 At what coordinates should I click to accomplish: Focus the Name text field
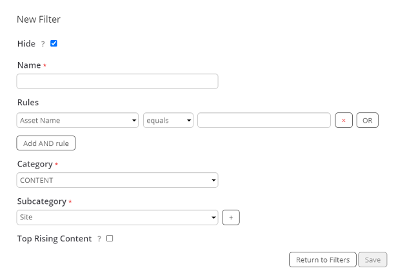117,81
